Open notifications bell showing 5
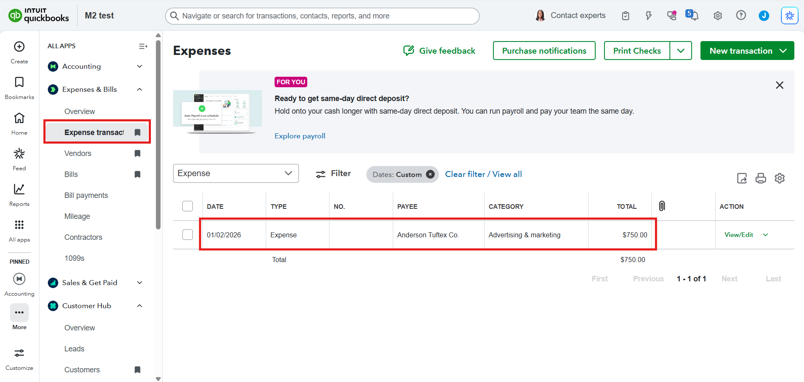 (x=692, y=15)
